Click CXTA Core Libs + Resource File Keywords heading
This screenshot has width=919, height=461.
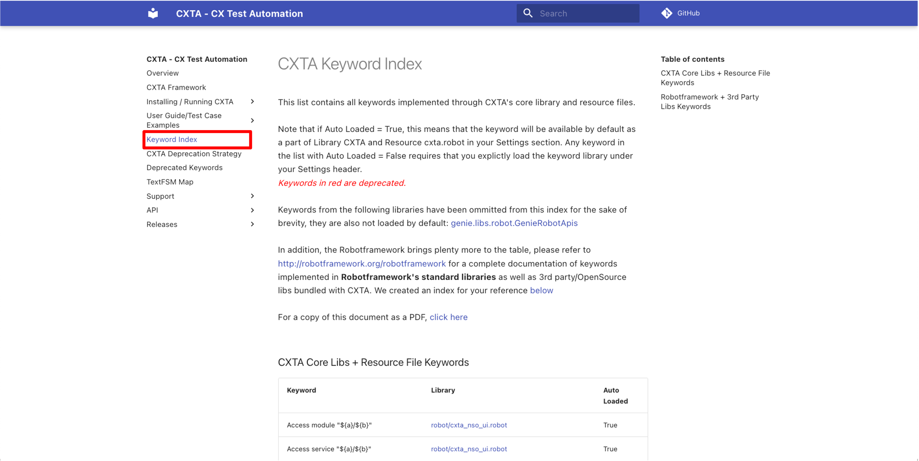[x=373, y=362]
